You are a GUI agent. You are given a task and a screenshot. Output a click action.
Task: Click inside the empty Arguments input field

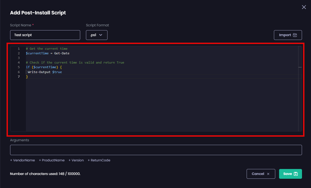[x=155, y=150]
